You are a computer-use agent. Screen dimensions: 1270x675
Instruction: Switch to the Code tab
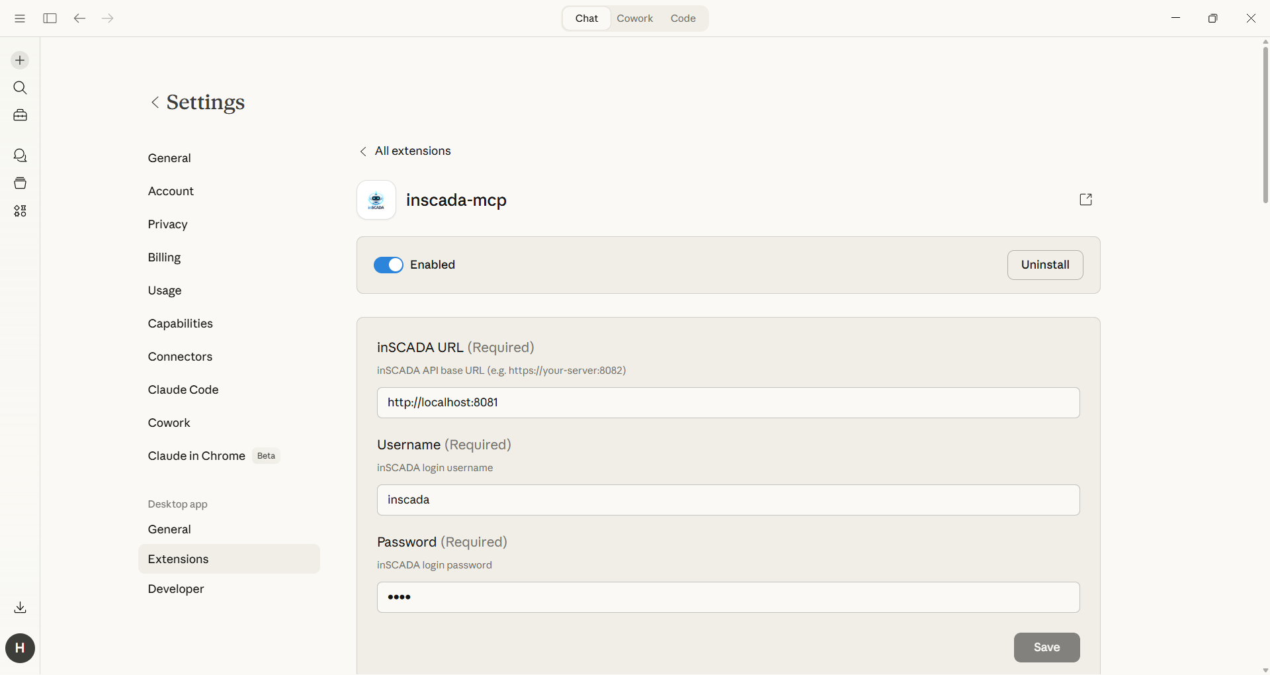(683, 19)
